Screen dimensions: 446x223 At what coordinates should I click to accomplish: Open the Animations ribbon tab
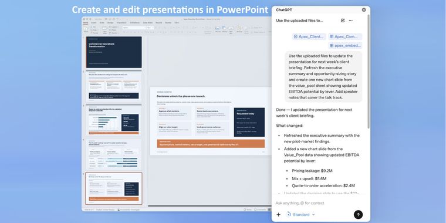click(x=135, y=22)
